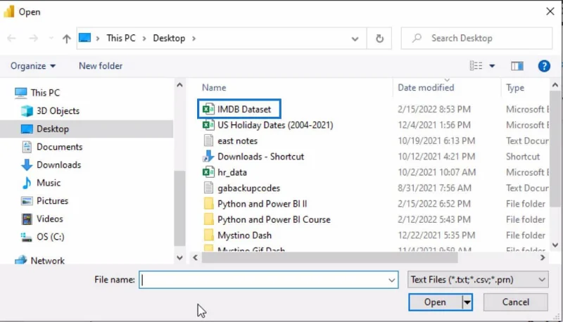The height and width of the screenshot is (322, 563).
Task: Sort files by the Name column
Action: pyautogui.click(x=214, y=87)
